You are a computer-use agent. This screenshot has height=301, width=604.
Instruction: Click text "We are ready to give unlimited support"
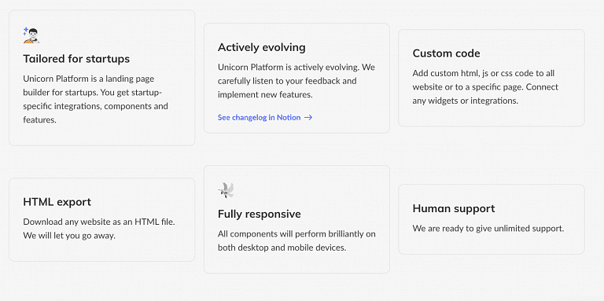click(x=488, y=229)
